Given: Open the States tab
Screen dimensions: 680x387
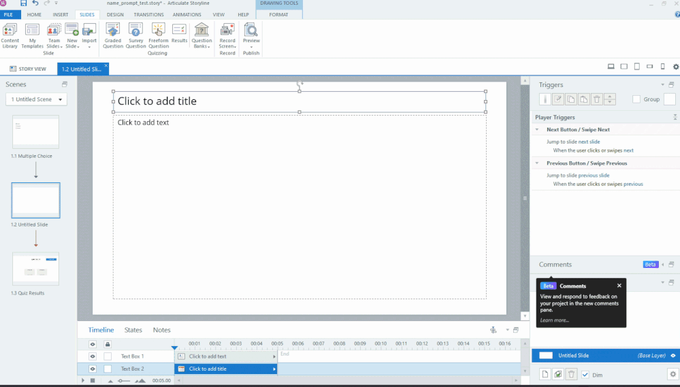Looking at the screenshot, I should 133,330.
